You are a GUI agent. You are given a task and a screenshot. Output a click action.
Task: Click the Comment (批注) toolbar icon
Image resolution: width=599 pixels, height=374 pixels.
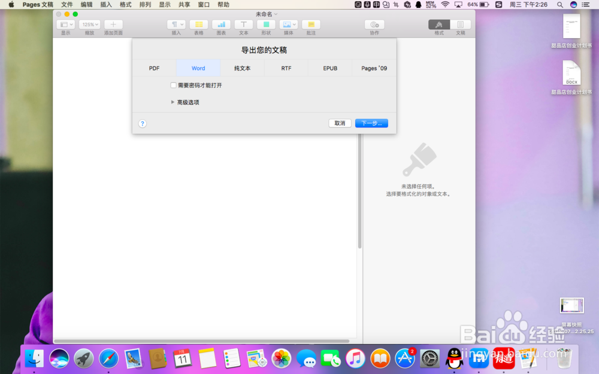(x=311, y=25)
